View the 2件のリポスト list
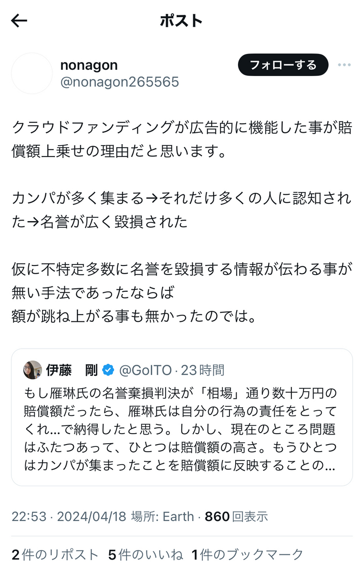 click(55, 554)
